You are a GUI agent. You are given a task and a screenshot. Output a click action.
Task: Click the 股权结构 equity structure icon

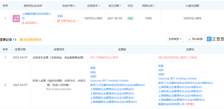[23, 23]
